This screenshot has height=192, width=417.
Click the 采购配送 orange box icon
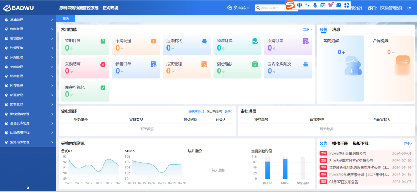[153, 41]
